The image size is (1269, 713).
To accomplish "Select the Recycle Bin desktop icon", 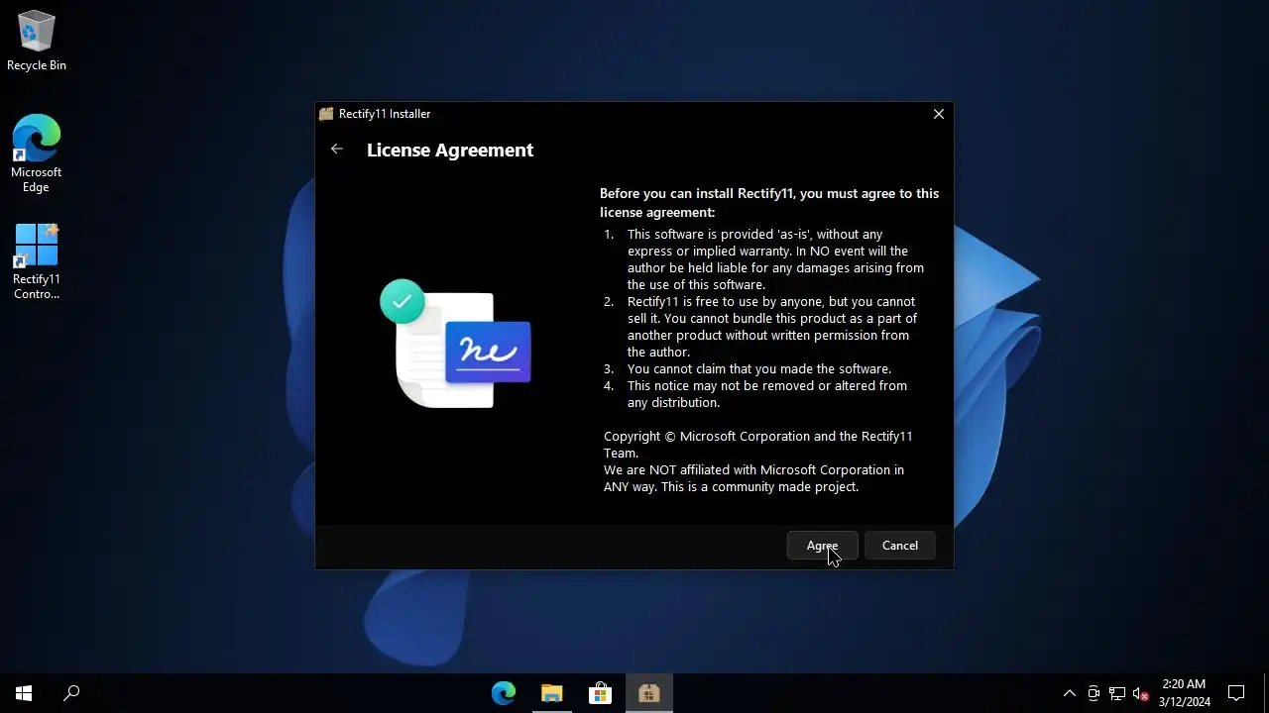I will click(x=37, y=42).
